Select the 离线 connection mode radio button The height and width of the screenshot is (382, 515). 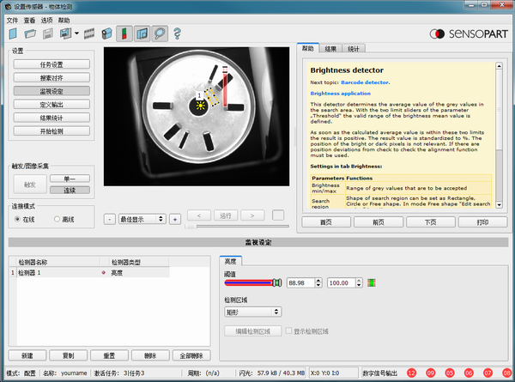click(x=58, y=219)
